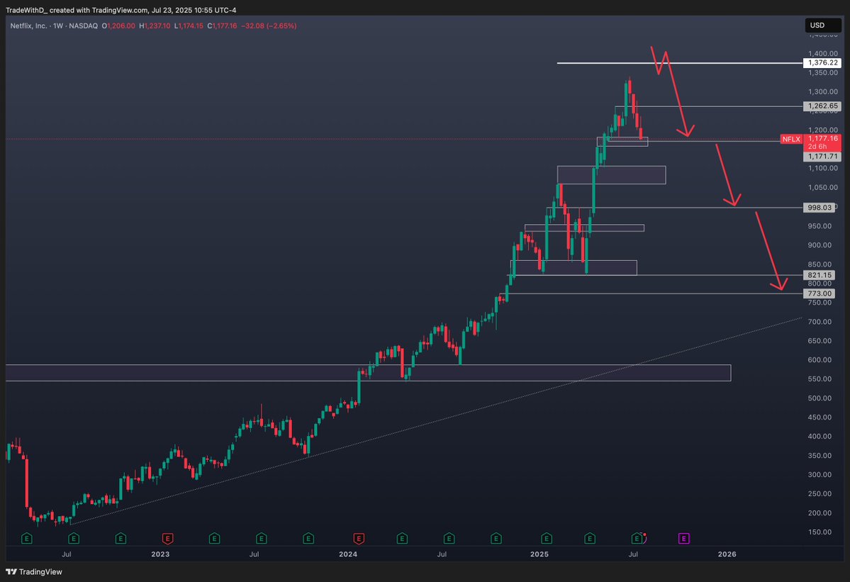
Task: Click the close value C1,177.16
Action: click(223, 26)
